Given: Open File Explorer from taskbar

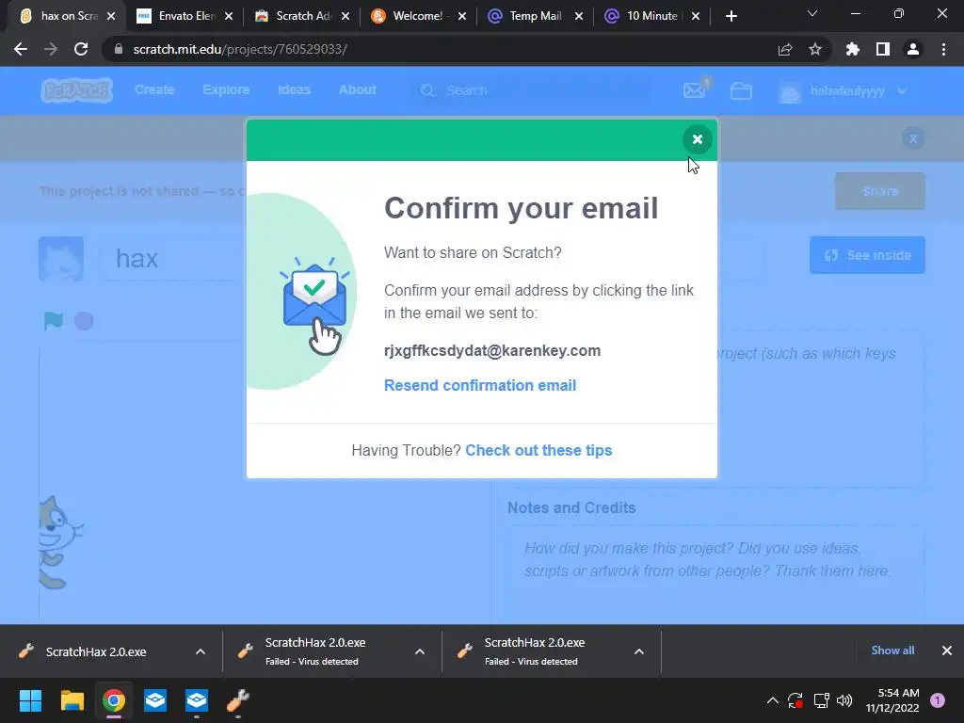Looking at the screenshot, I should (x=72, y=700).
